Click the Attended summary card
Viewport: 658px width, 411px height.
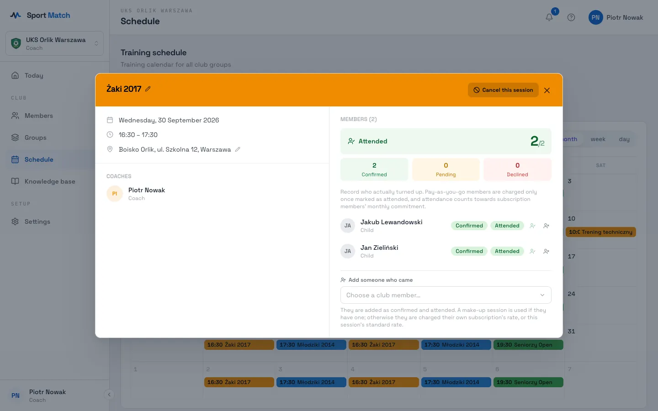(x=446, y=141)
